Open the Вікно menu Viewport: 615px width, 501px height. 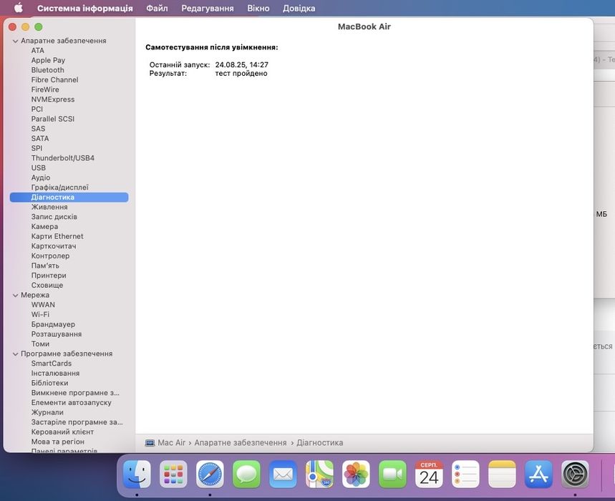(x=258, y=9)
